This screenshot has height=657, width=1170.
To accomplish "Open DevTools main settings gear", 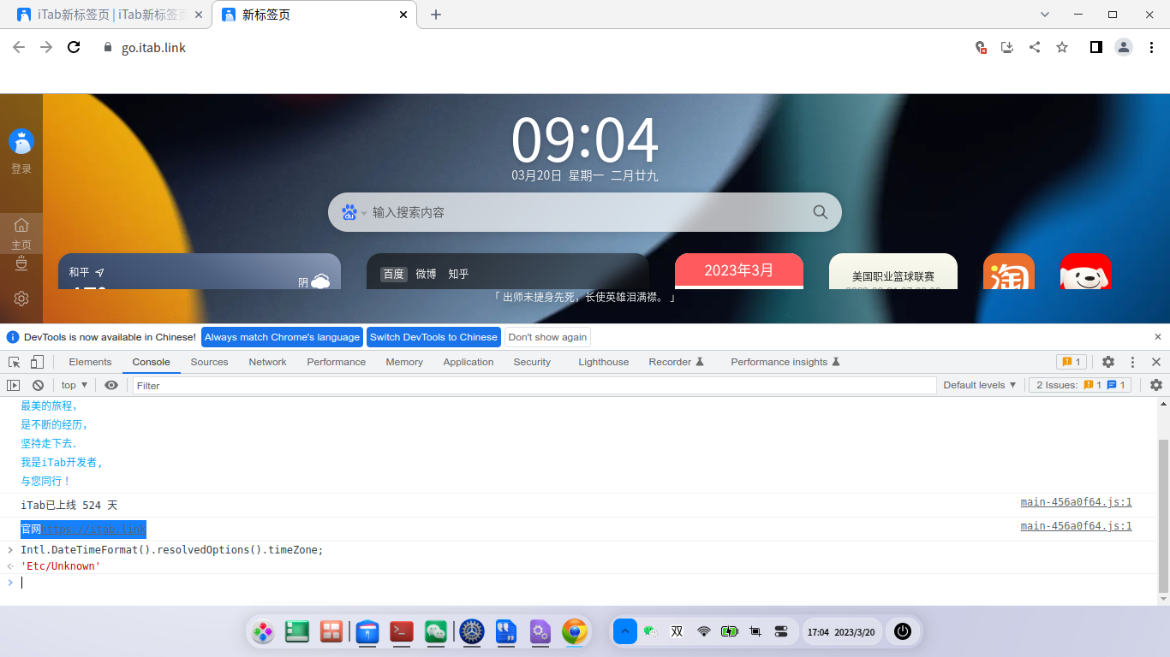I will (1108, 362).
